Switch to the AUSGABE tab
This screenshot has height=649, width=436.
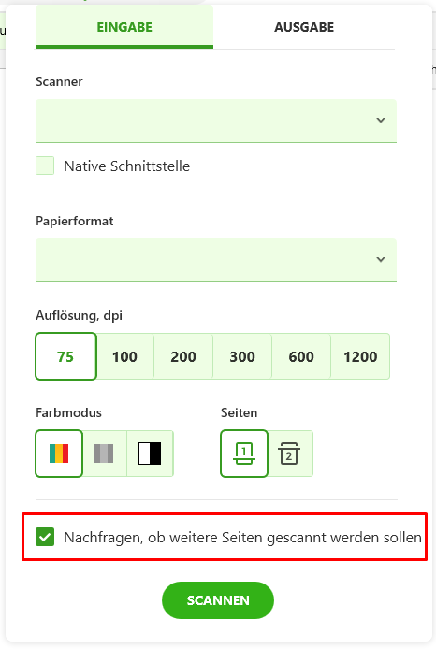[x=304, y=27]
